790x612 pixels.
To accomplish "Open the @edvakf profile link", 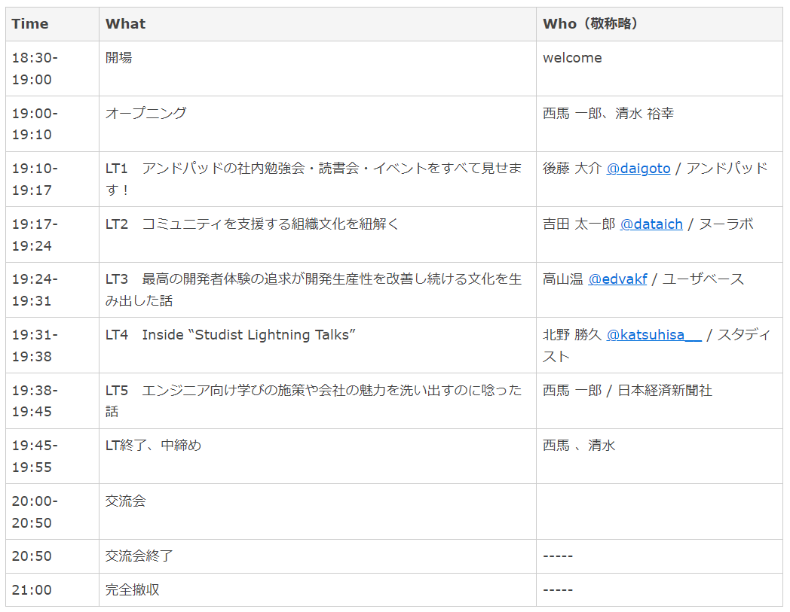I will 617,279.
